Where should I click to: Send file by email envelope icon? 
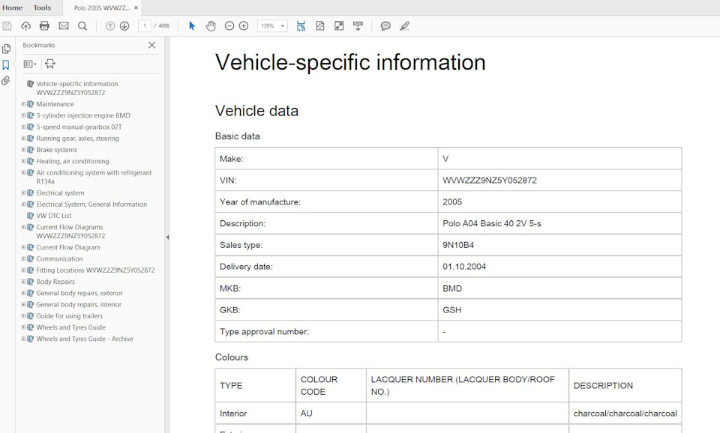[63, 26]
